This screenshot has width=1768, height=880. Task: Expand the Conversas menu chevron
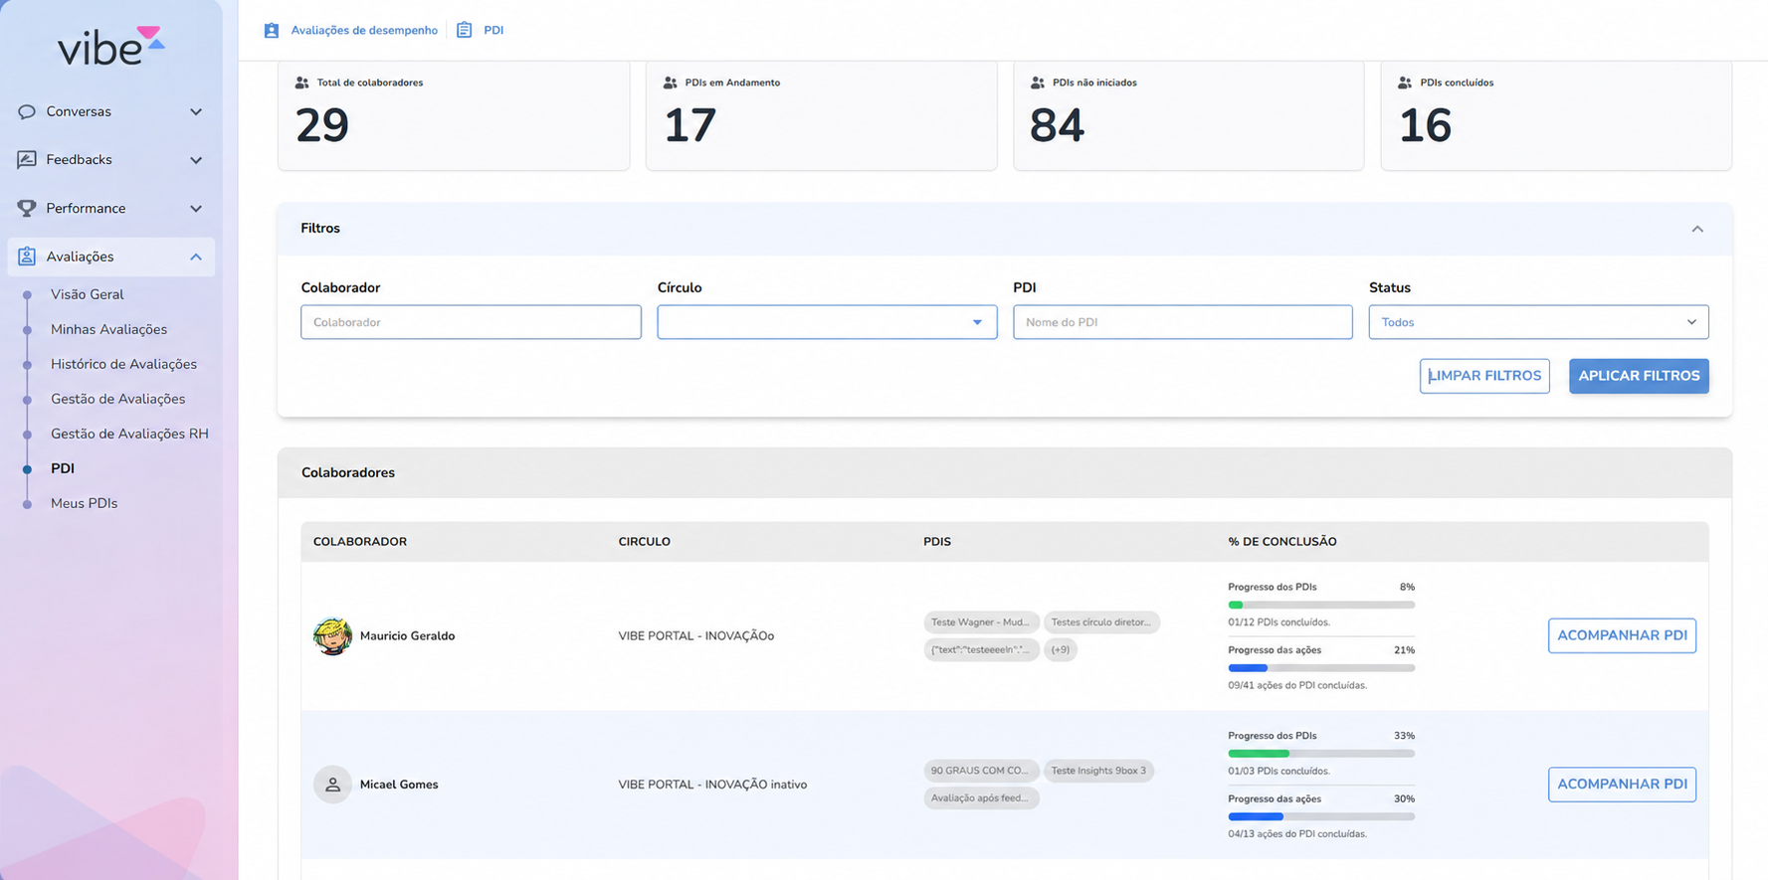point(196,111)
